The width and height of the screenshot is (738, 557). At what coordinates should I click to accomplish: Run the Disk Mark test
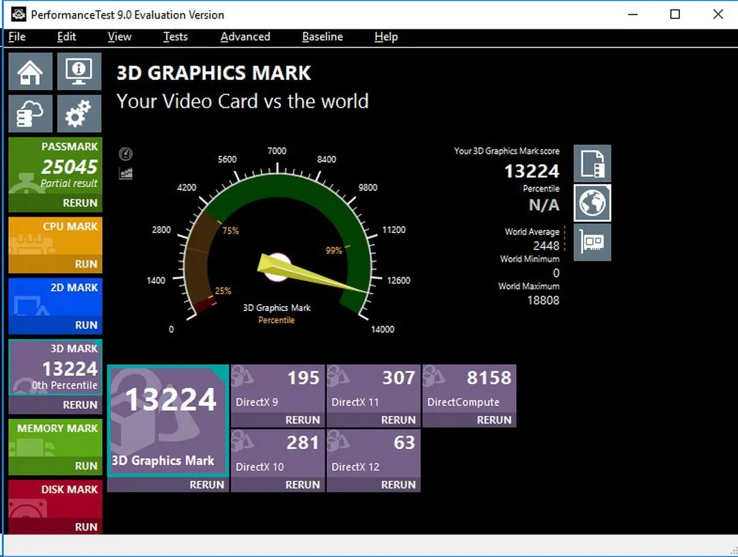tap(86, 527)
